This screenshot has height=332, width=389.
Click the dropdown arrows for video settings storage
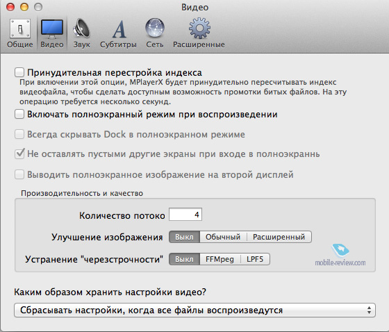(369, 310)
